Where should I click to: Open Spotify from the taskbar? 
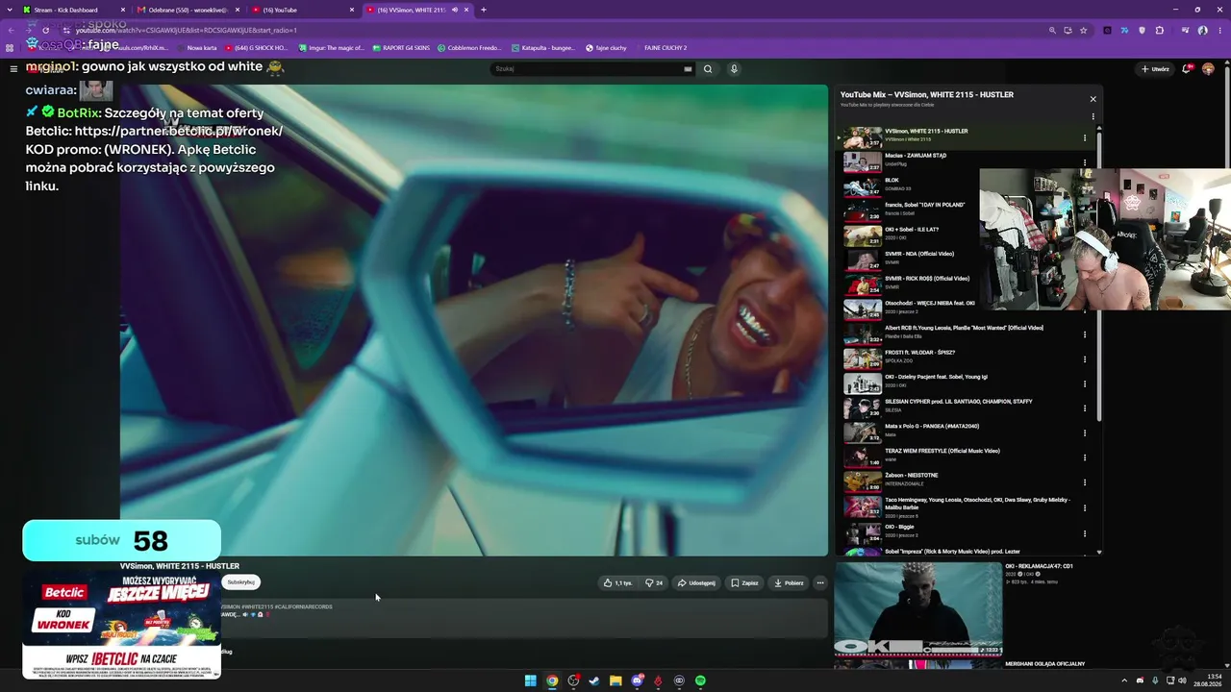(x=700, y=680)
